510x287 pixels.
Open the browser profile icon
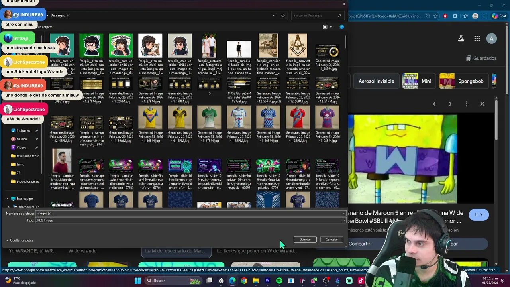[x=475, y=16]
